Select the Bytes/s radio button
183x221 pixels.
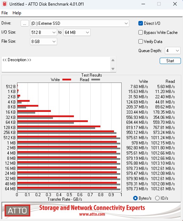(135, 198)
